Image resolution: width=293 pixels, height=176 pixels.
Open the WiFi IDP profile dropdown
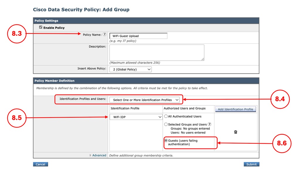click(x=136, y=117)
